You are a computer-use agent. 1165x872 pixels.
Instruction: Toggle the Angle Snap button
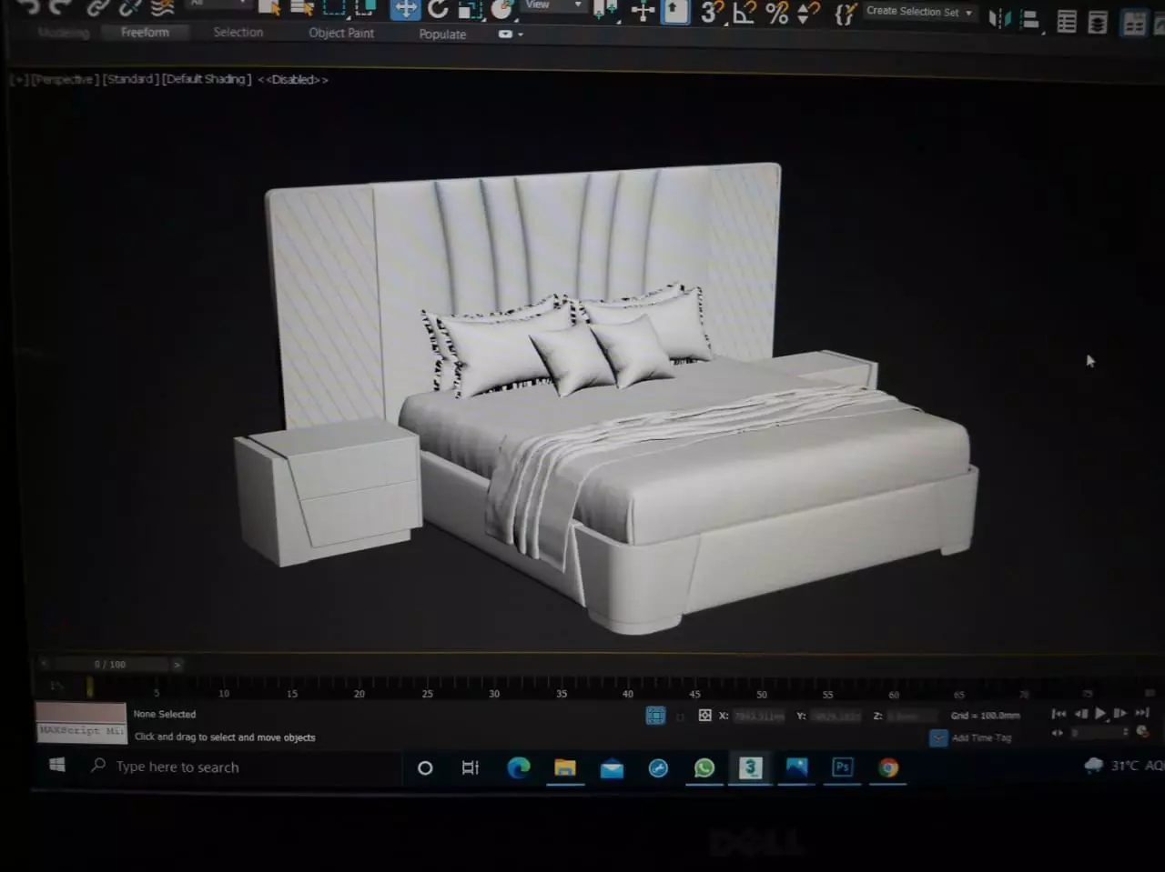coord(745,13)
